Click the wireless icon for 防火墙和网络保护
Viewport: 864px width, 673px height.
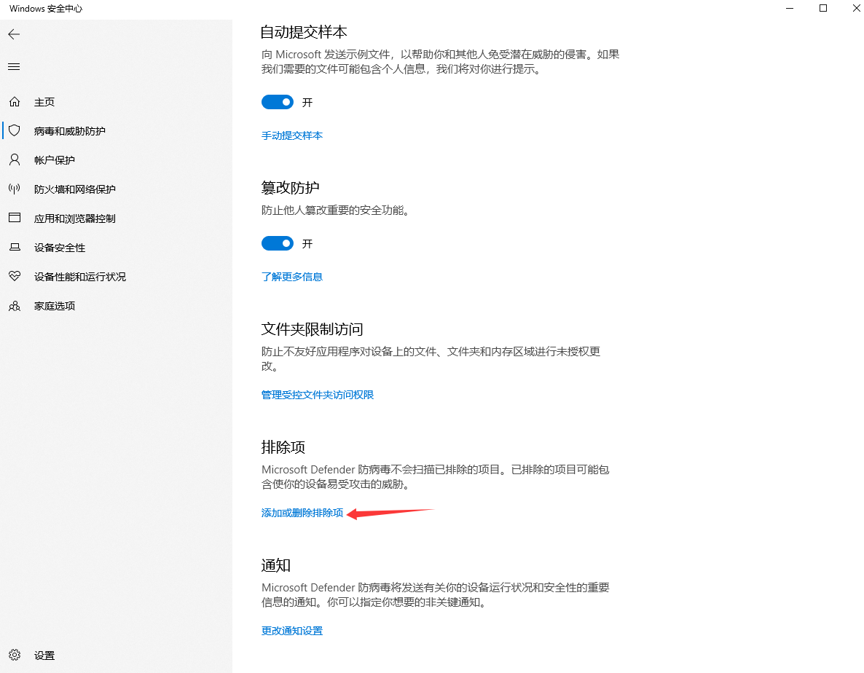[15, 189]
